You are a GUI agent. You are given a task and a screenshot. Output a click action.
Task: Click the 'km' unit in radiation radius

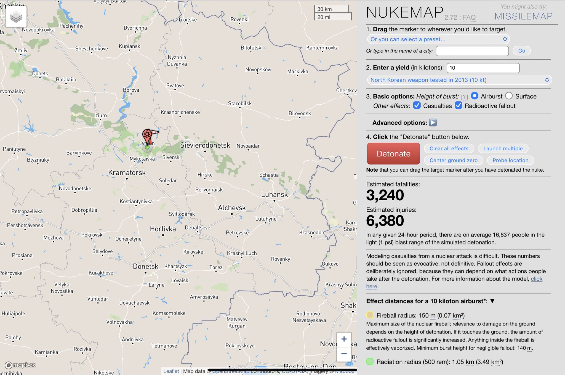470,362
